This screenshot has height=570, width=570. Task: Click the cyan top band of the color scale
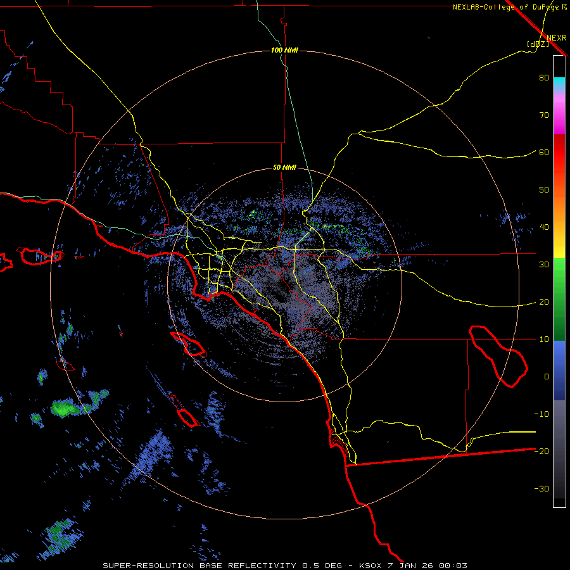(559, 82)
